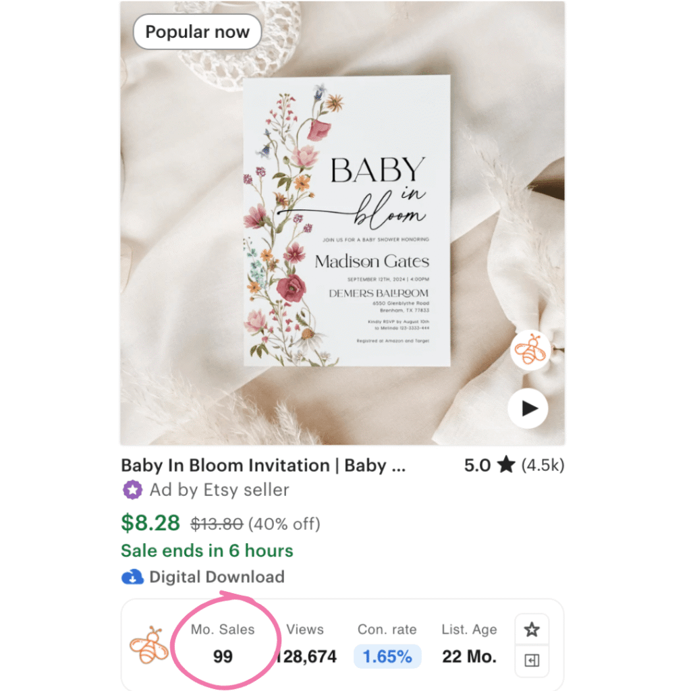
Task: Click the purple Etsy star seller badge
Action: point(132,490)
